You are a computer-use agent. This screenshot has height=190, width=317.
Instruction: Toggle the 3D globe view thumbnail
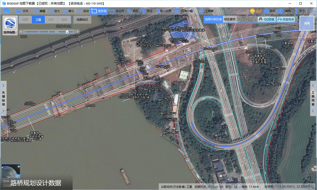tap(11, 171)
